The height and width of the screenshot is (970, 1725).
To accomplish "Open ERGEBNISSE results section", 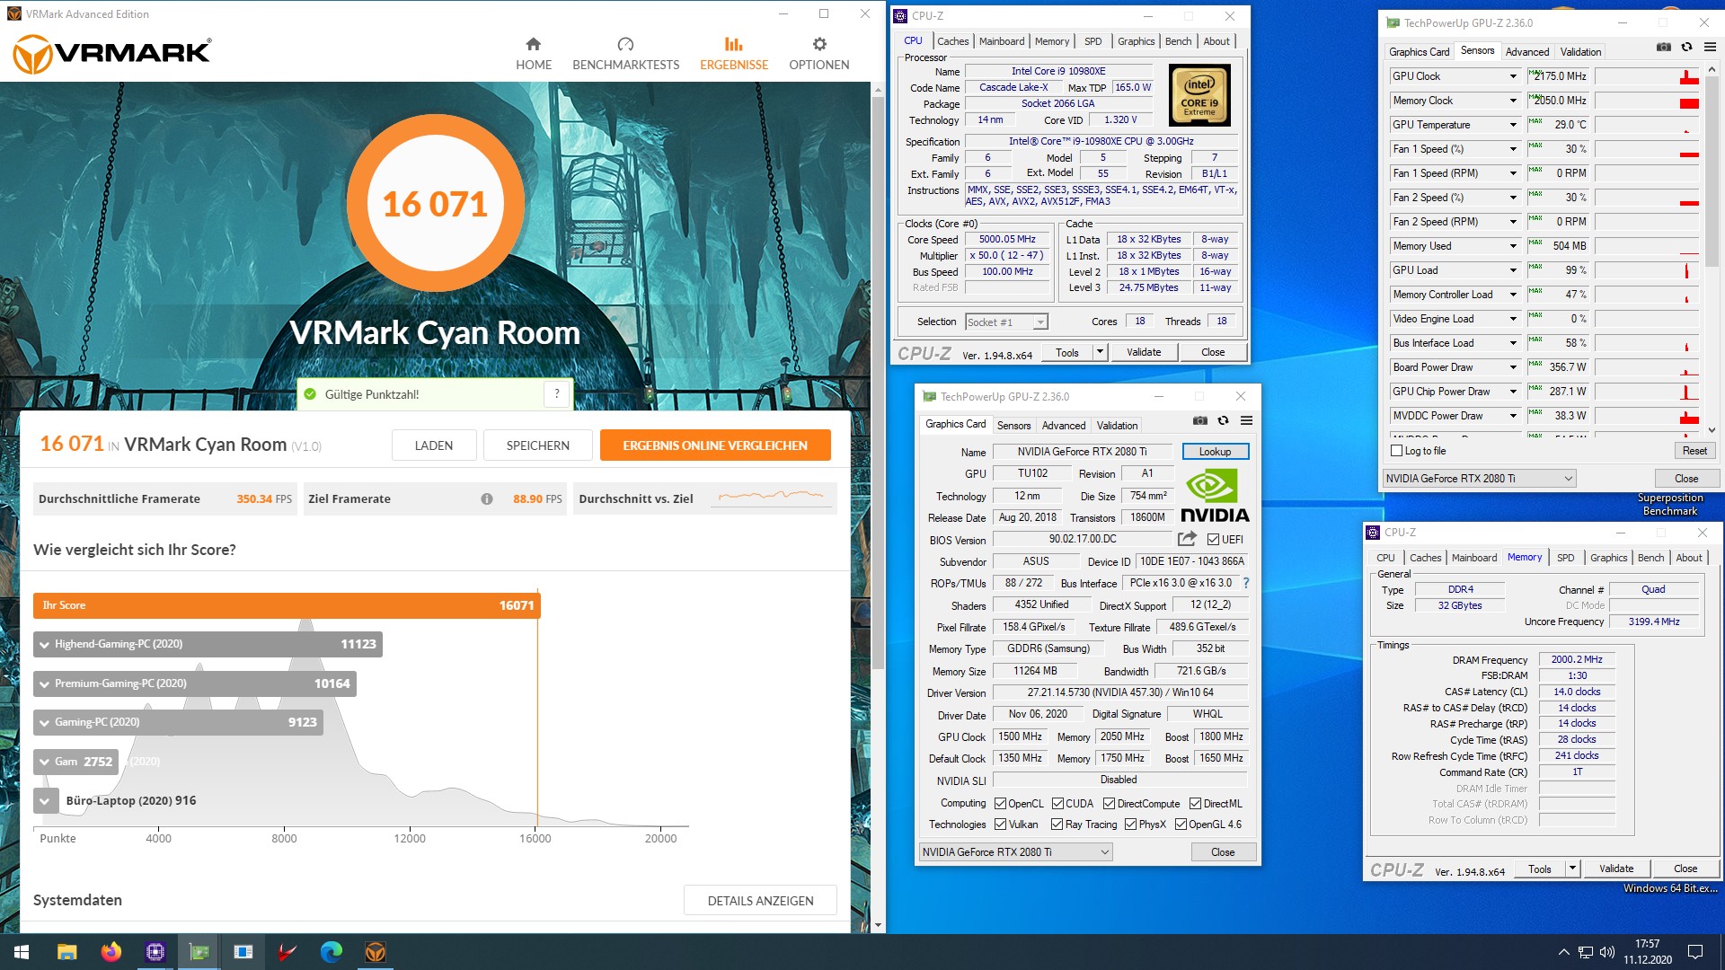I will [734, 54].
